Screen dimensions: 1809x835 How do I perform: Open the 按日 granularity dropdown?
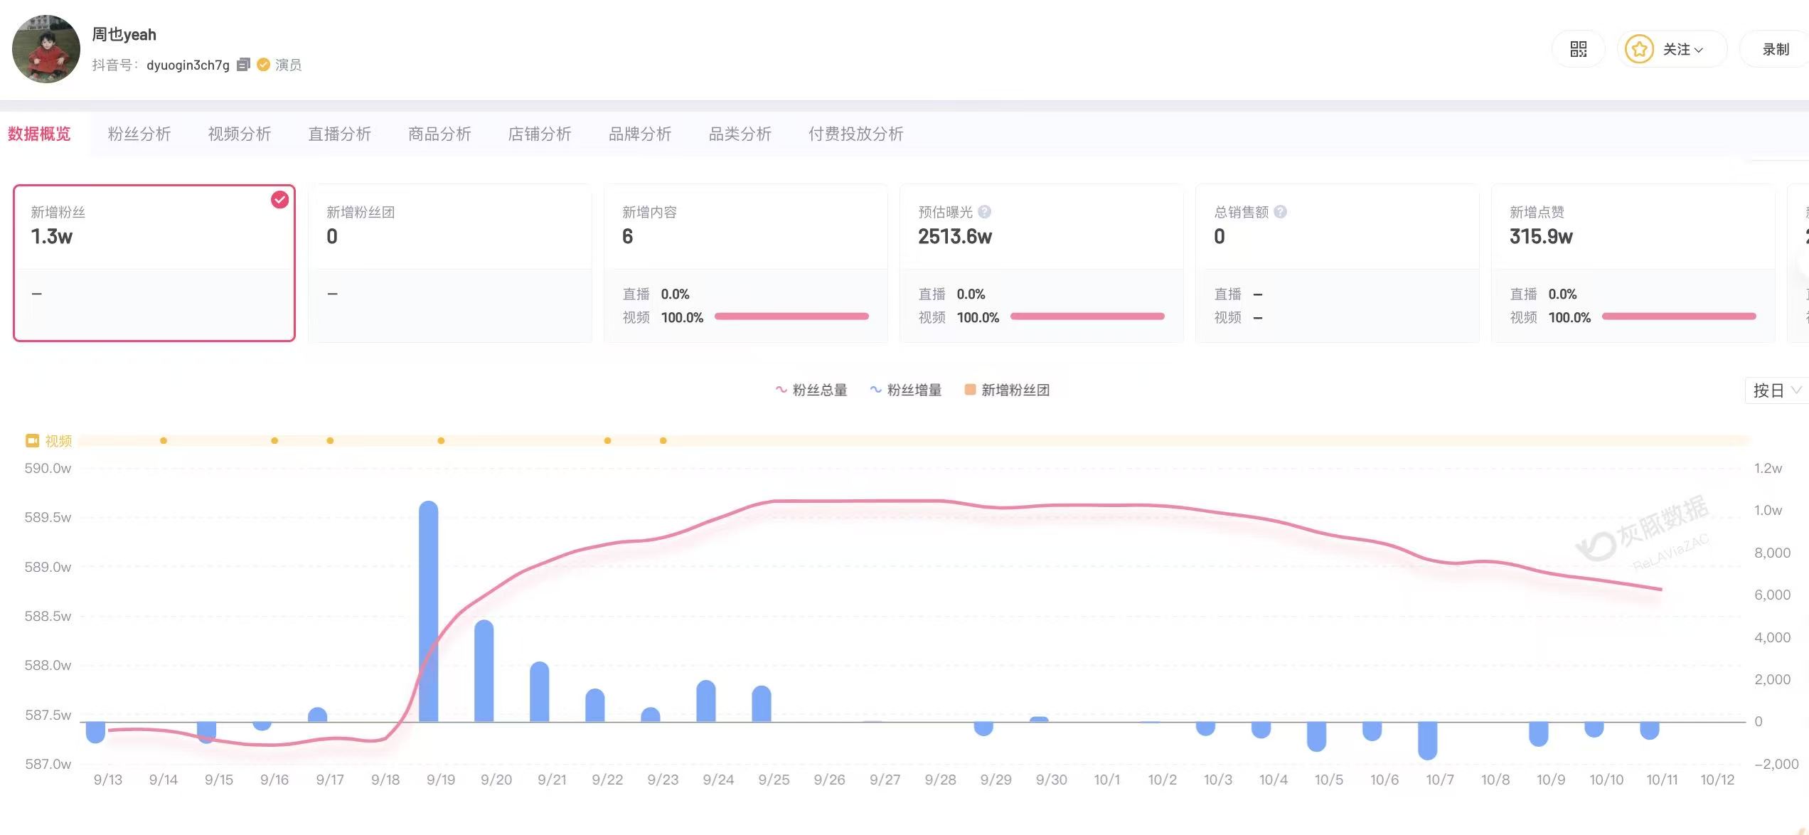pyautogui.click(x=1776, y=390)
